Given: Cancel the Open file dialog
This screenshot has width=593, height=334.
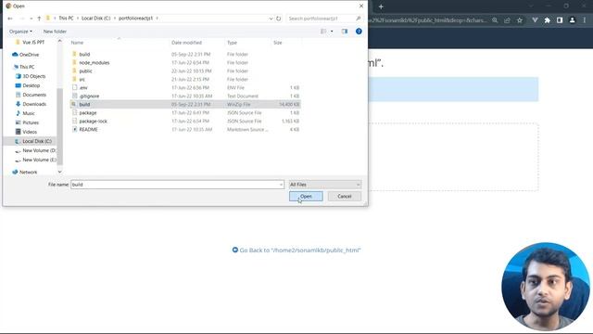Looking at the screenshot, I should coord(344,196).
